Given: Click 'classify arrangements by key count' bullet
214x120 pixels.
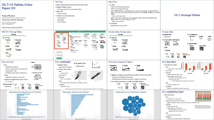Looking at the screenshot, I should 15,79.
